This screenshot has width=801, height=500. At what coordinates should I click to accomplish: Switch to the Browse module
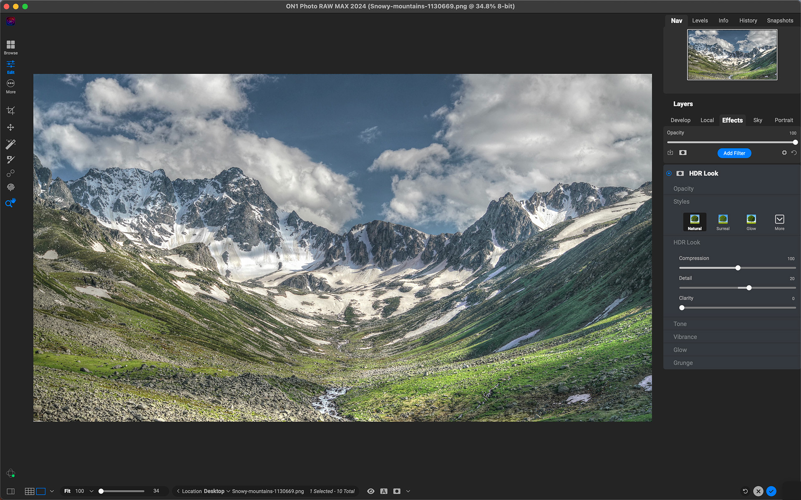(x=10, y=46)
